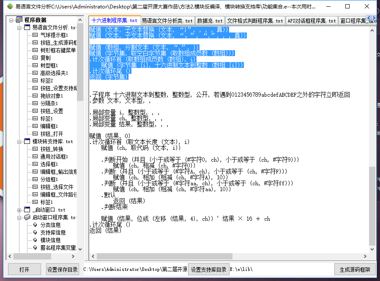Select the 支持库信息 item icon

(35, 233)
